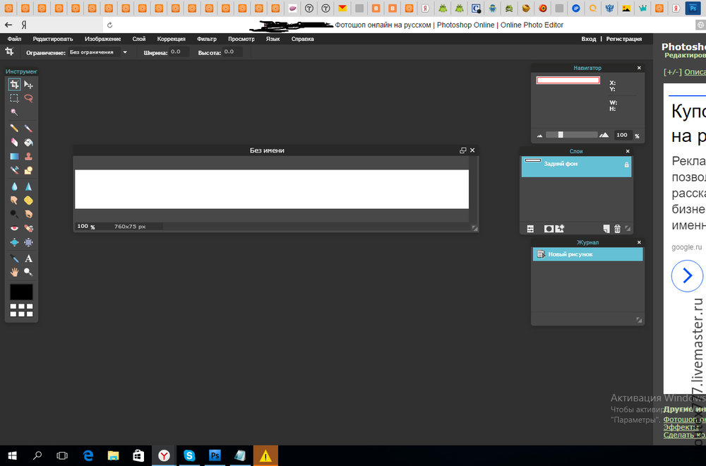The image size is (706, 466).
Task: Select the Sharpen tool
Action: point(28,186)
